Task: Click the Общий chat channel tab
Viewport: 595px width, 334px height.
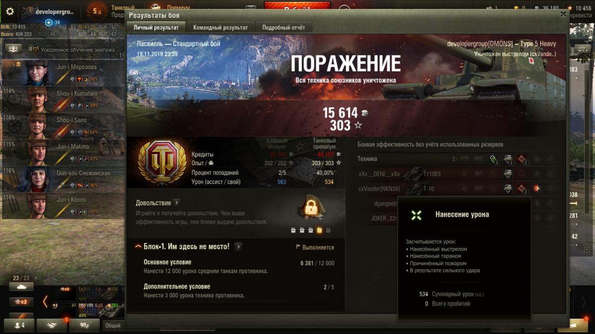Action: click(113, 326)
